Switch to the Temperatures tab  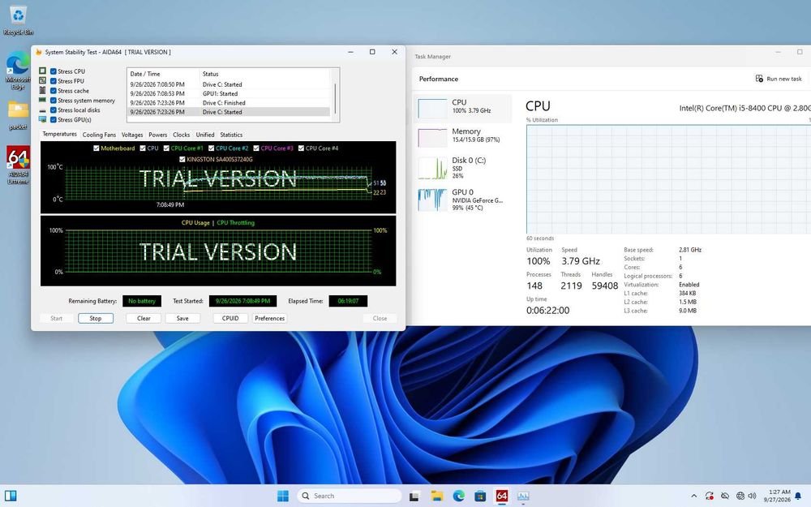pos(59,134)
